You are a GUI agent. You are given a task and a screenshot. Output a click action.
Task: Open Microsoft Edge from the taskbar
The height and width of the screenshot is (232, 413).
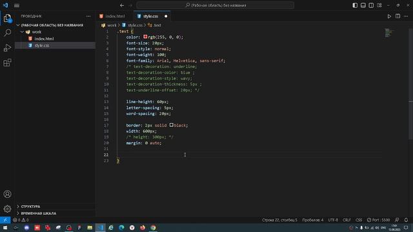pyautogui.click(x=121, y=227)
